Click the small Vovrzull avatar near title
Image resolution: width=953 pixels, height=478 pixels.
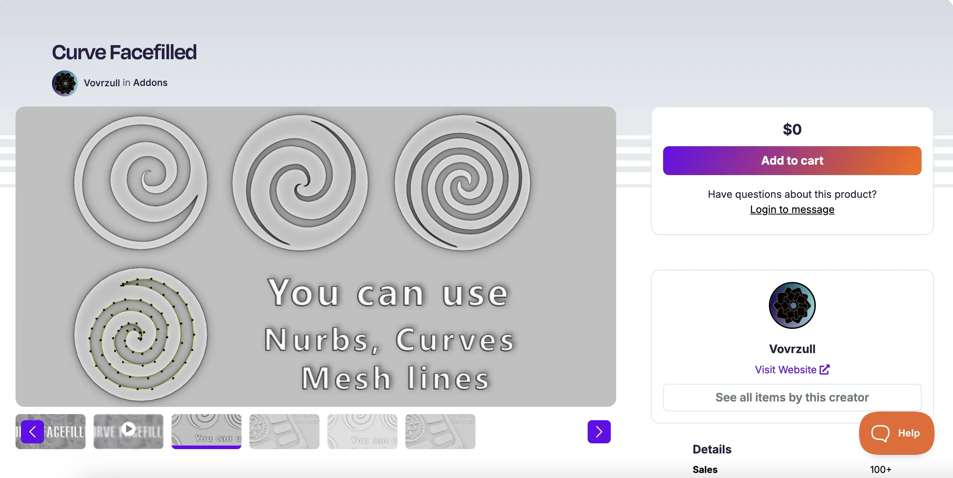[65, 83]
